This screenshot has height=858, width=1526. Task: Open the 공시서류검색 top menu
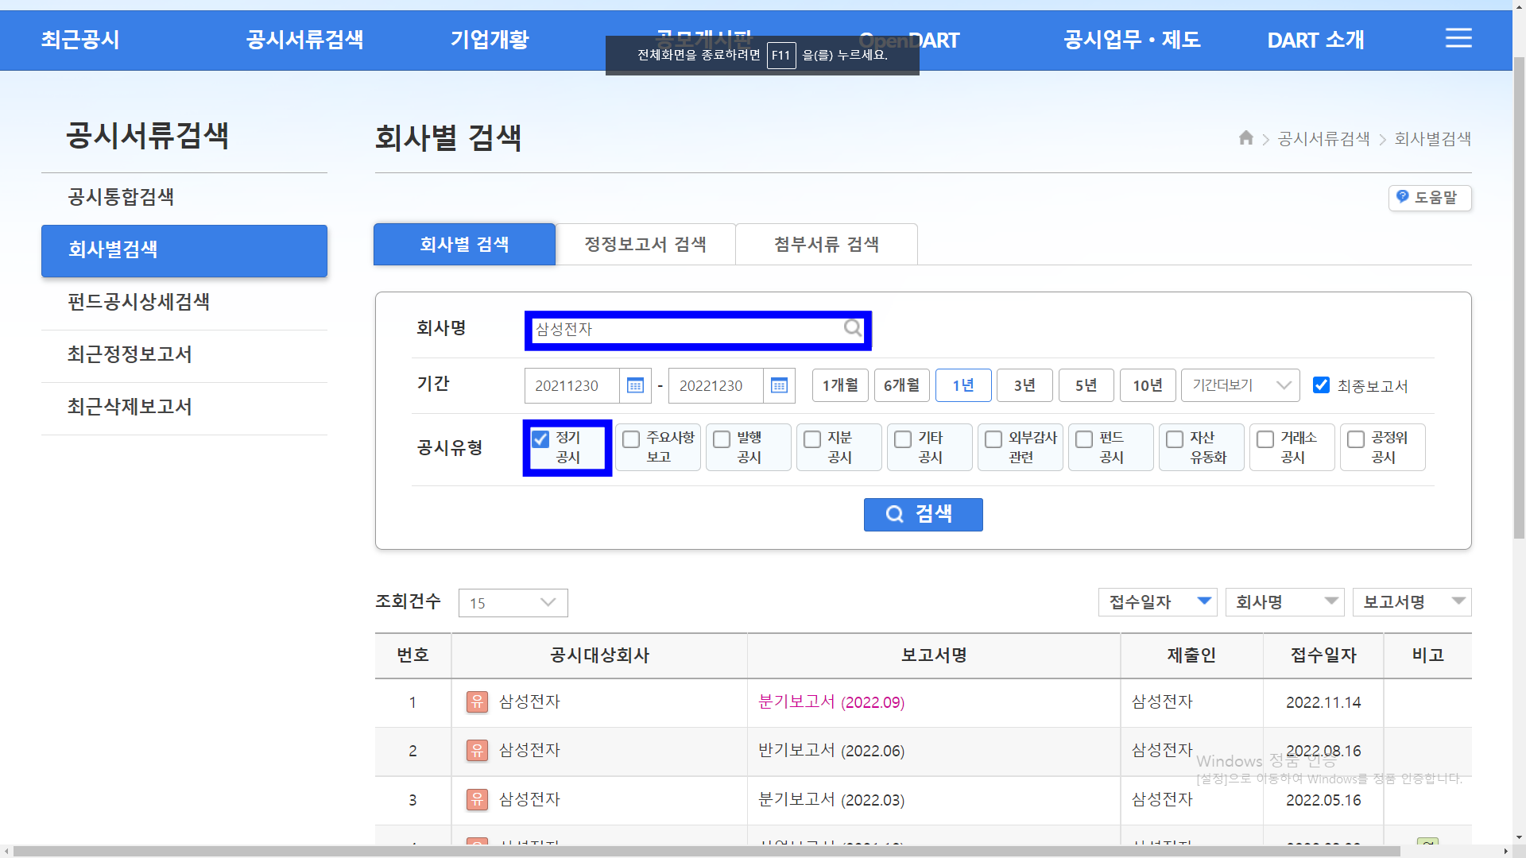[304, 40]
